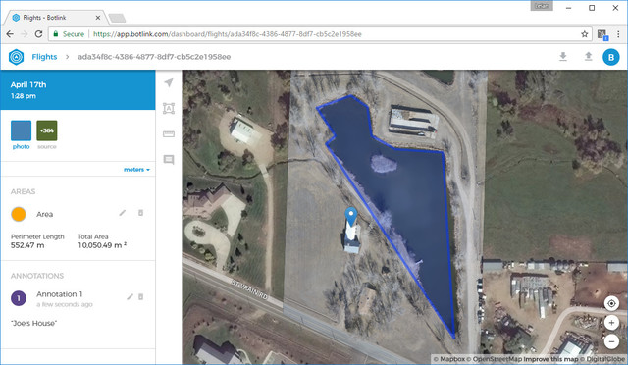Click the Annotation 1 label
This screenshot has width=628, height=365.
60,294
